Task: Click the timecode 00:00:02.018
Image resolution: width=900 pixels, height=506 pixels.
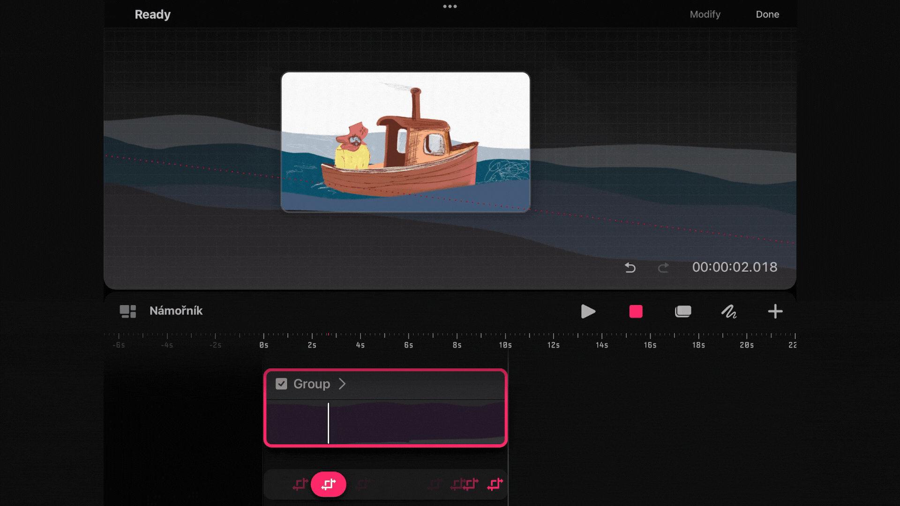Action: click(735, 267)
